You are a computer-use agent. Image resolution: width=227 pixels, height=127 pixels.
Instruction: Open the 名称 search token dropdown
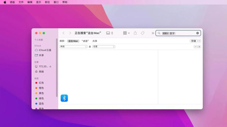click(x=165, y=33)
